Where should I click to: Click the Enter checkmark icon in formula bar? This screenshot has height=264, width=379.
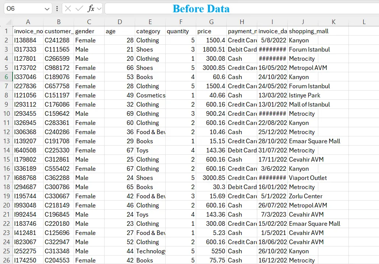pos(79,9)
